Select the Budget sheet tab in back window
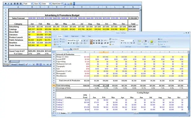 point(7,65)
